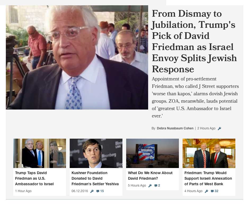247x204 pixels.
Task: Open Friedman: Trump Would Support Annexation headline
Action: point(208,178)
